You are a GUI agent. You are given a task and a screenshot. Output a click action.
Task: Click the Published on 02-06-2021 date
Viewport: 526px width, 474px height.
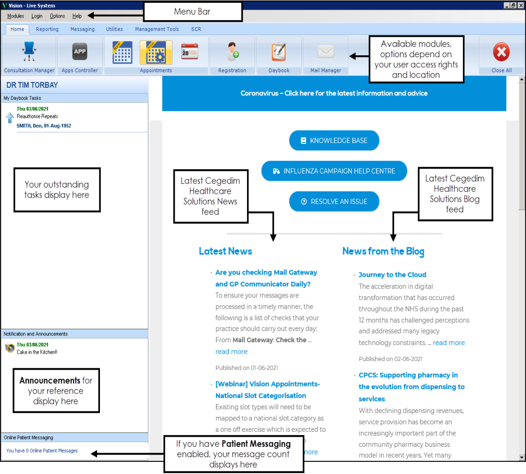(x=391, y=359)
